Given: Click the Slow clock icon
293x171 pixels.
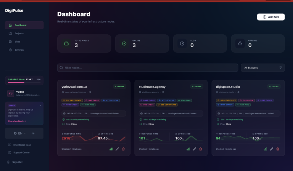Looking at the screenshot, I should coord(182,43).
